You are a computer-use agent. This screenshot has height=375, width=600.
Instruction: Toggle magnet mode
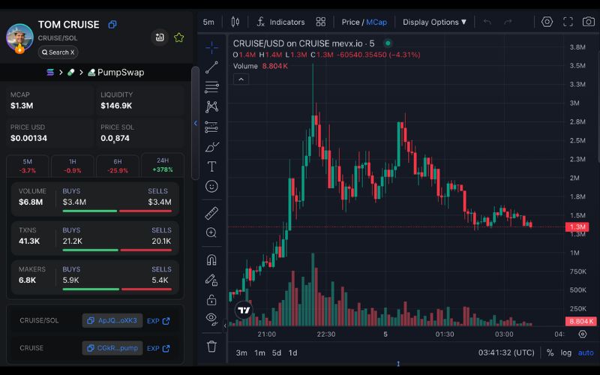pyautogui.click(x=211, y=260)
